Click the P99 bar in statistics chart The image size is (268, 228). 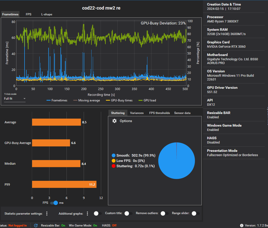pyautogui.click(x=64, y=184)
